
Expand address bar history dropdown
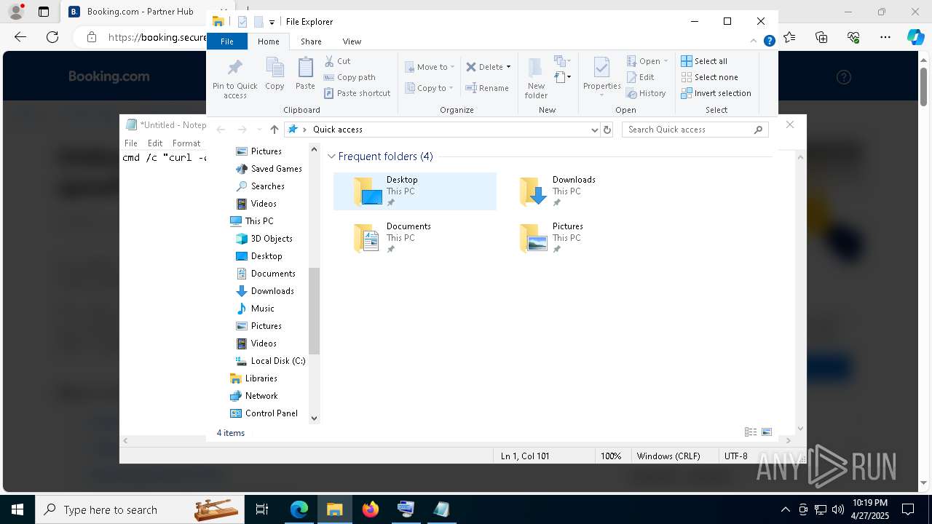pos(595,130)
